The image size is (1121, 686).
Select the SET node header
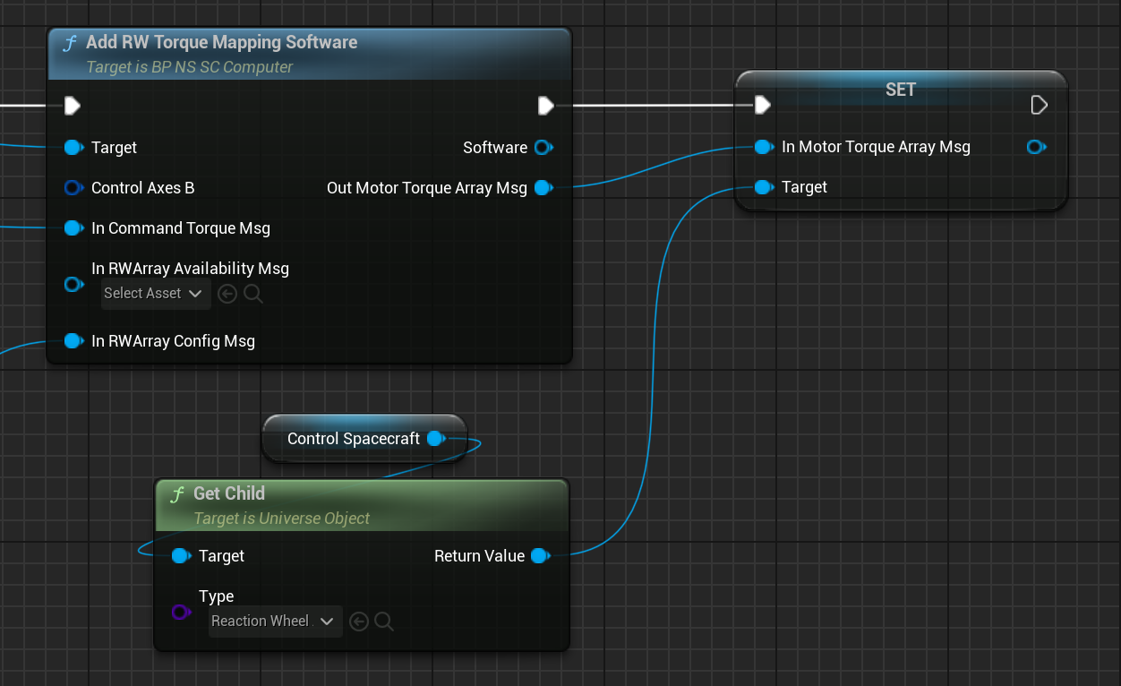point(900,89)
